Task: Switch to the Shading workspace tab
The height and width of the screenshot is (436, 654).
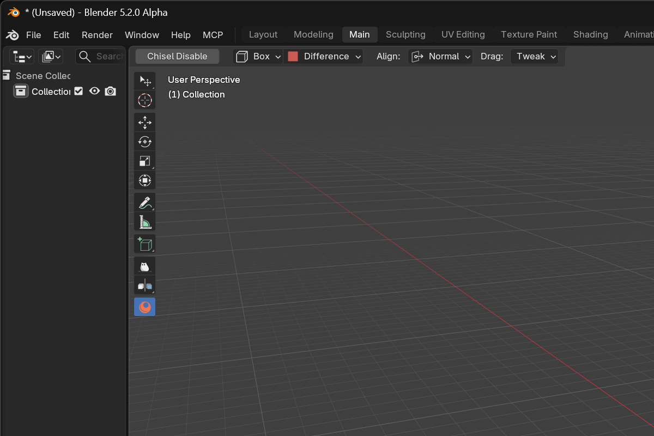Action: pyautogui.click(x=591, y=34)
